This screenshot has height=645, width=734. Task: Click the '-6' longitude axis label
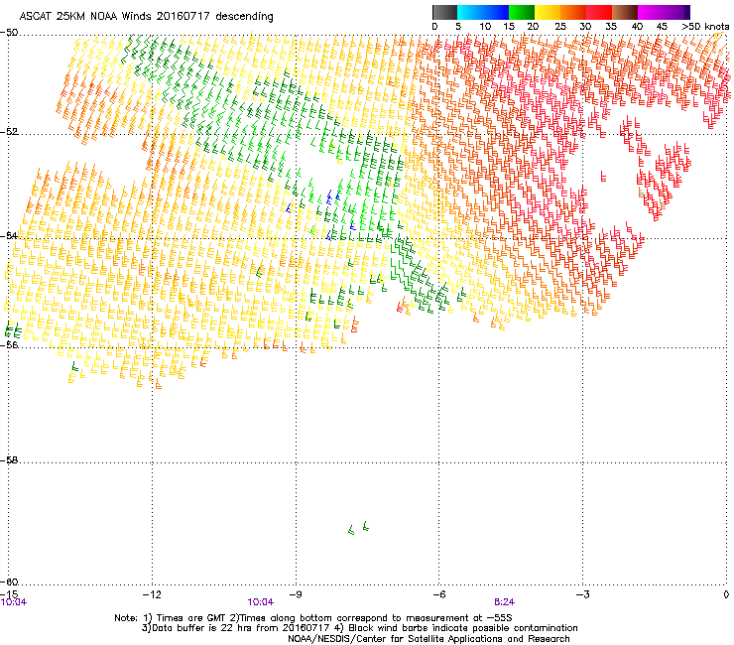(x=439, y=594)
